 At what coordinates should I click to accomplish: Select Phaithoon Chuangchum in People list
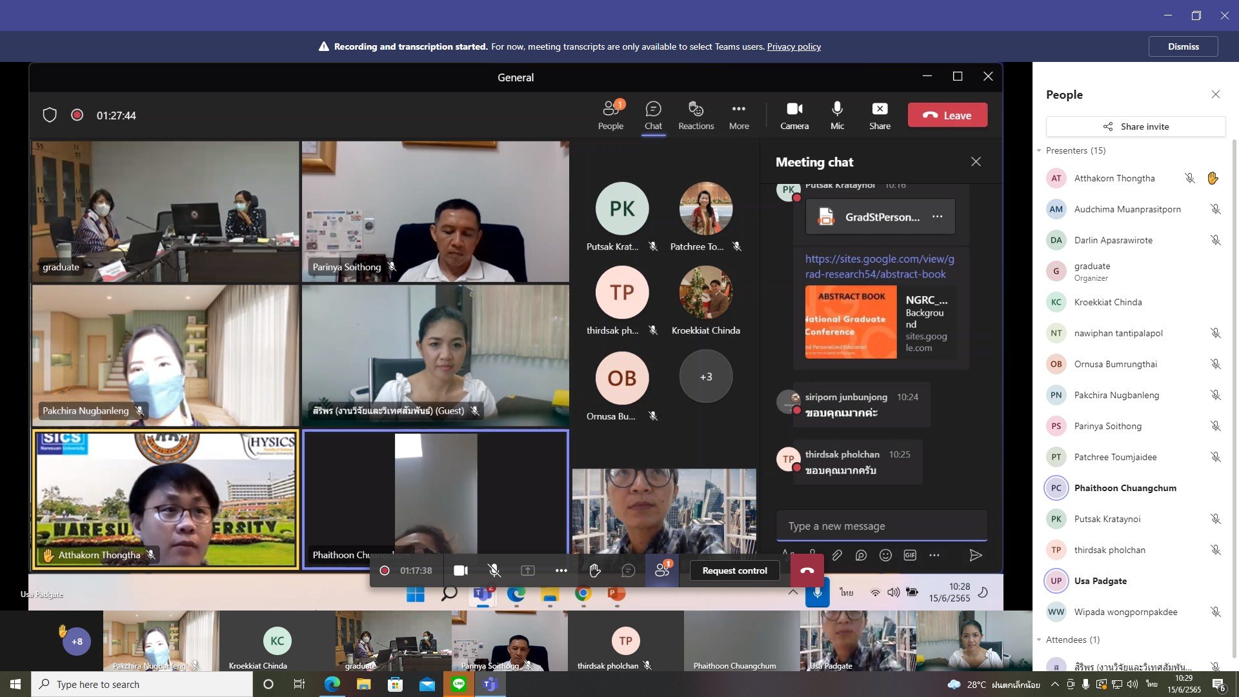pos(1134,488)
